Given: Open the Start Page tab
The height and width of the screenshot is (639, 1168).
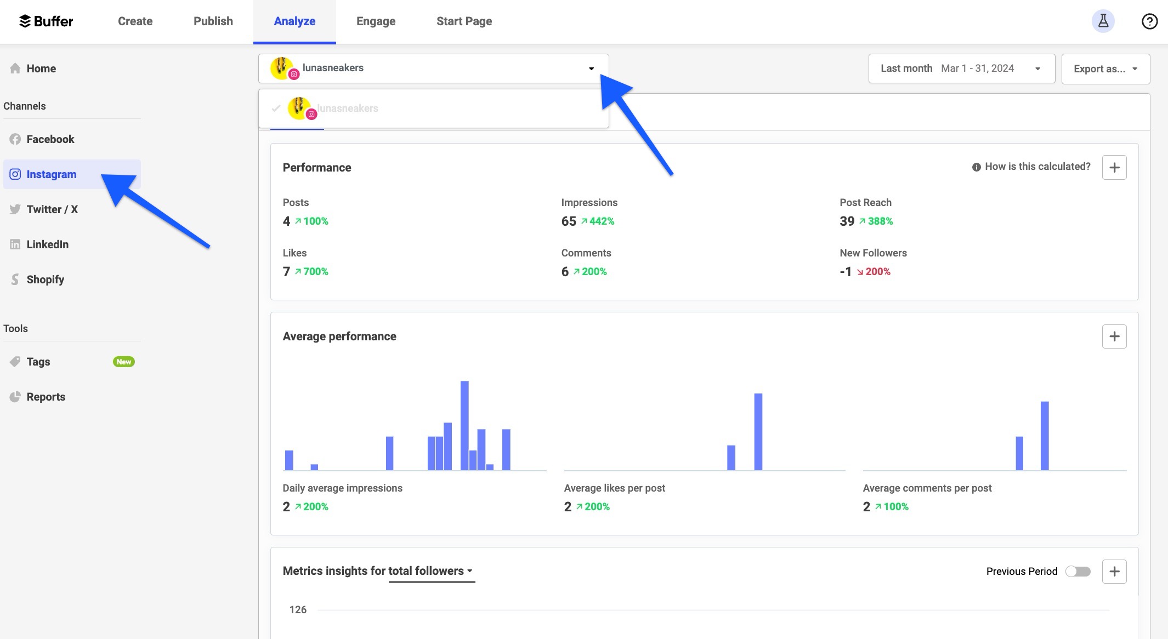Looking at the screenshot, I should tap(463, 21).
